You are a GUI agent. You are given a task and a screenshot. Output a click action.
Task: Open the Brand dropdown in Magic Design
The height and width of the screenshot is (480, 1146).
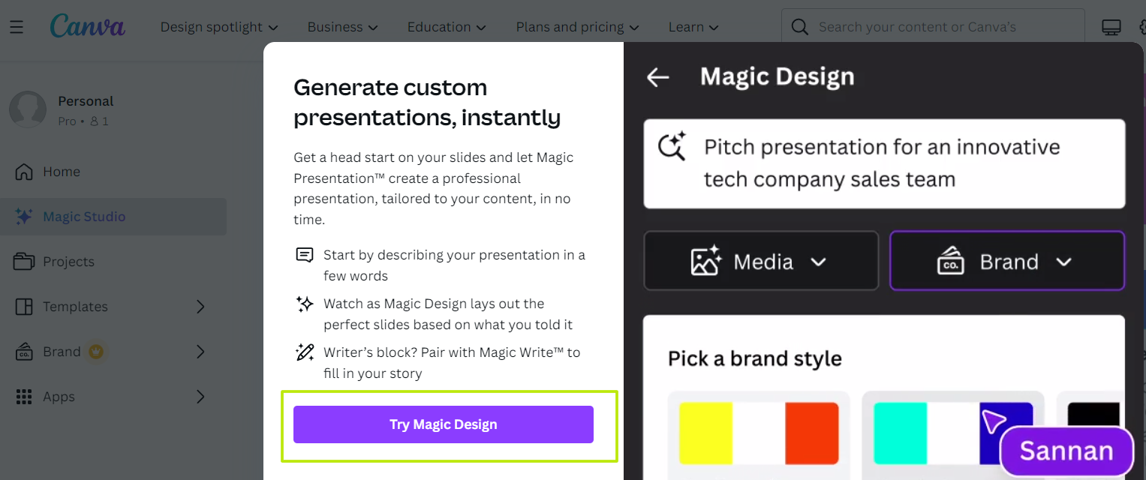pos(1007,261)
